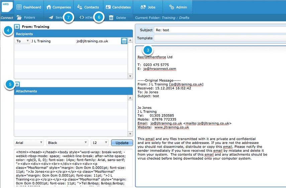Screen dimensions: 286x188
Task: Remove recipient J L Training trash icon
Action: [124, 41]
